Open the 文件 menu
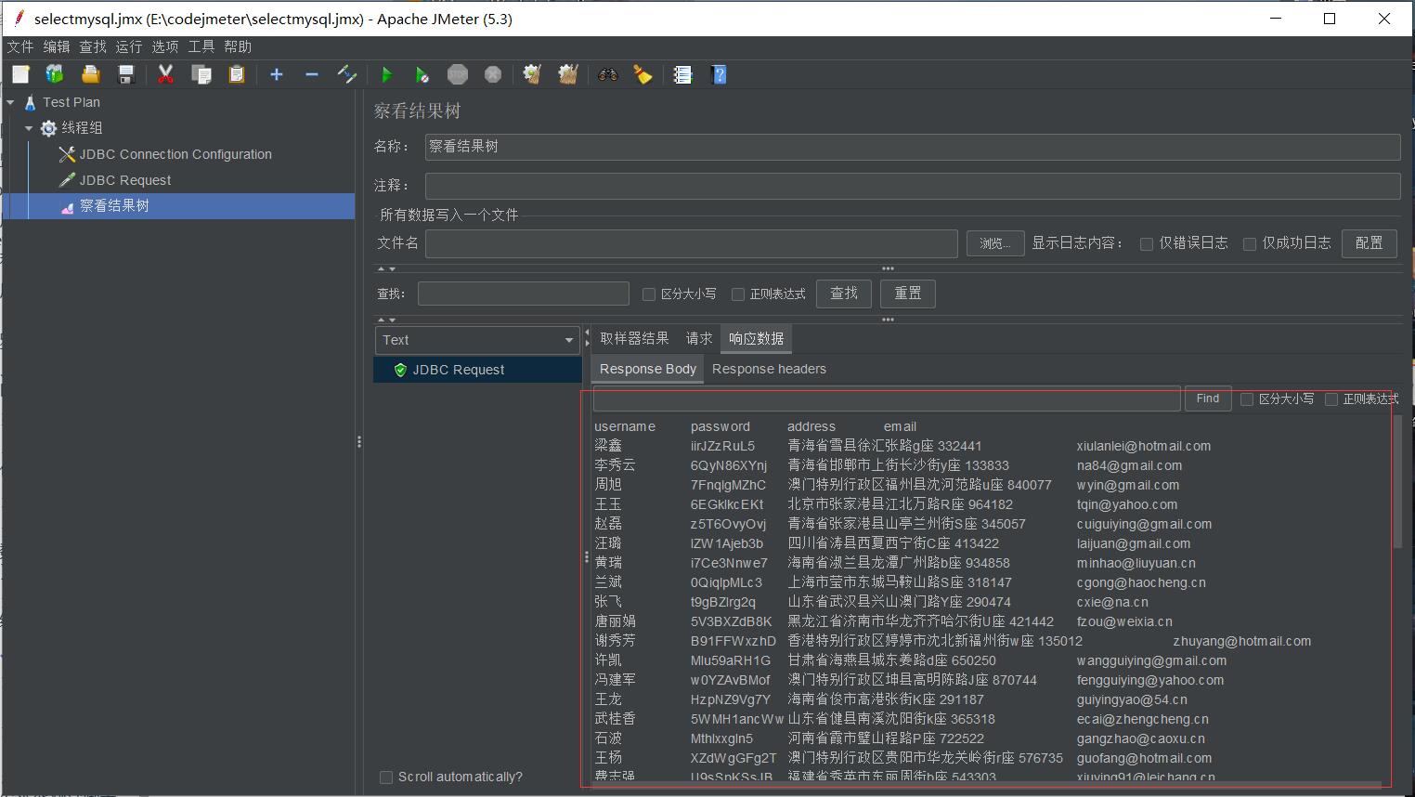 (20, 46)
